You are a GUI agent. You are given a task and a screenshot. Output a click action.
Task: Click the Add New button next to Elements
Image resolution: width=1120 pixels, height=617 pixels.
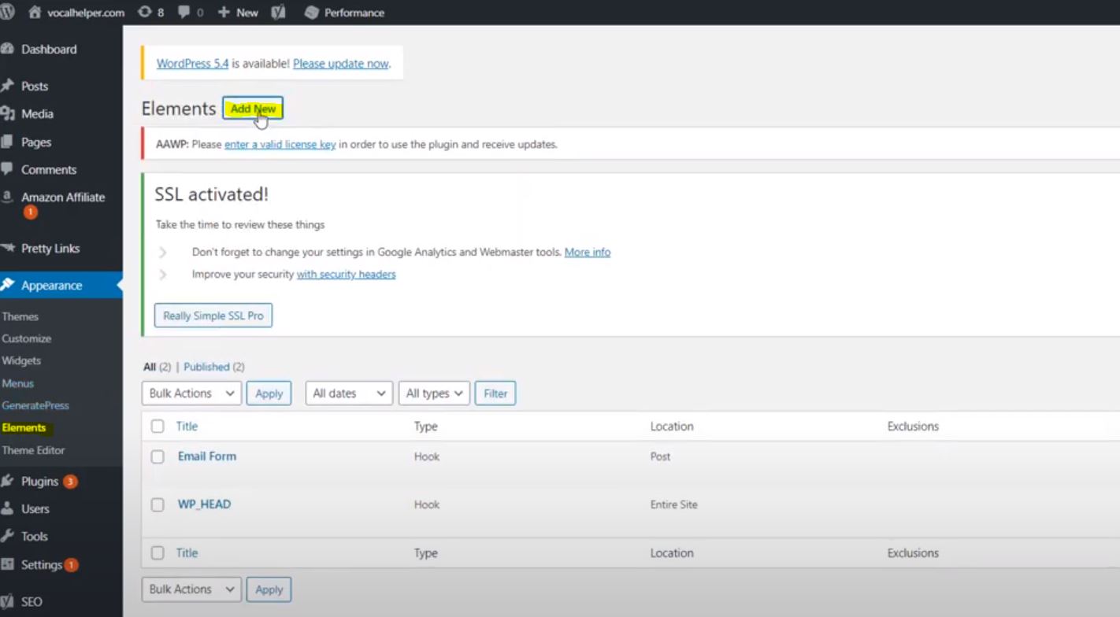(252, 109)
